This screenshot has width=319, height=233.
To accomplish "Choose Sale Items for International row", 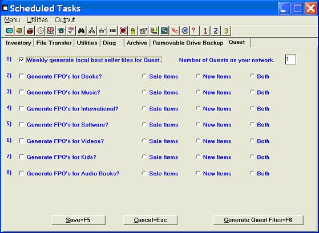I will 144,108.
